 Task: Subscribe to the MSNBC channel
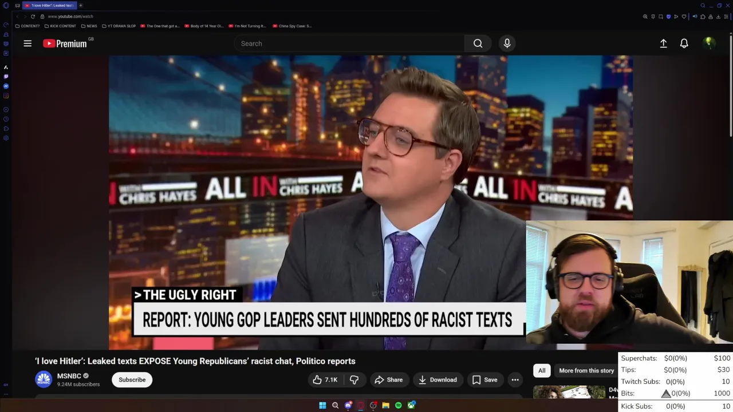(x=132, y=379)
